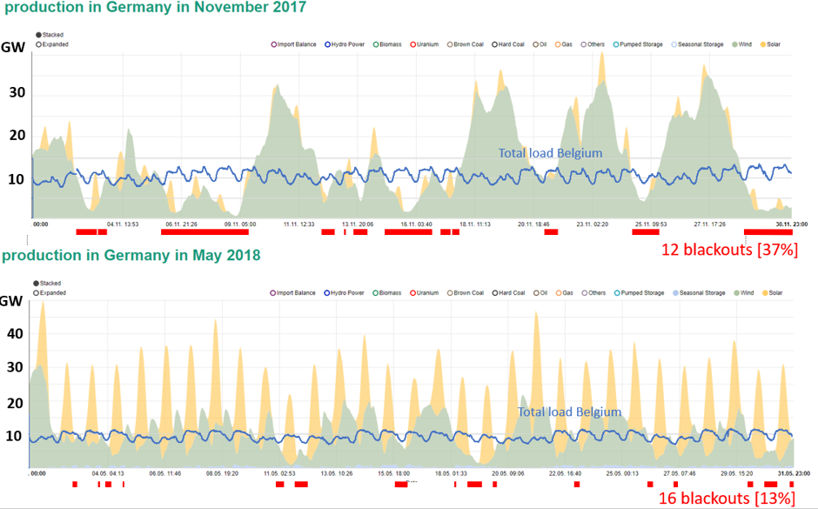Click the '25.11. 09:53' x-axis label

coord(651,224)
